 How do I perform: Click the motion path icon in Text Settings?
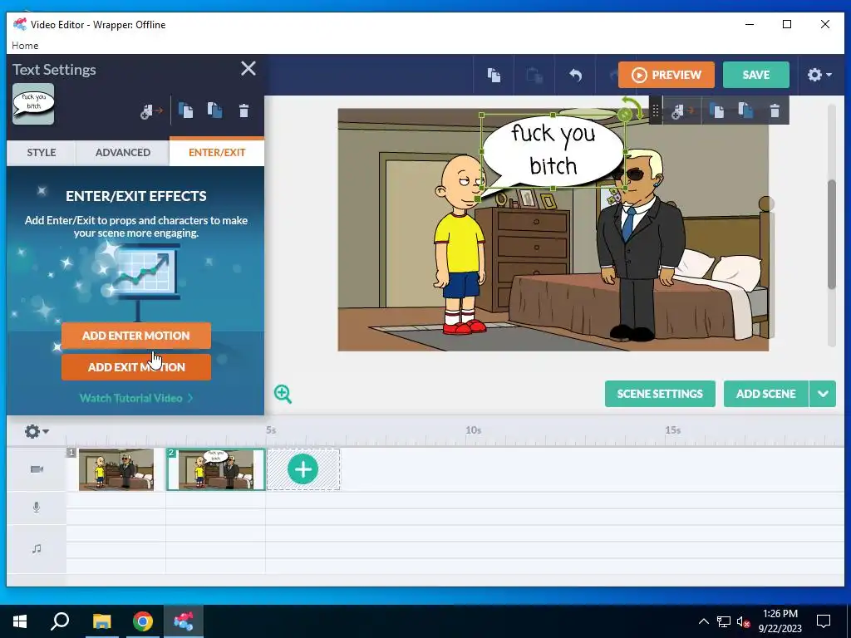[151, 111]
